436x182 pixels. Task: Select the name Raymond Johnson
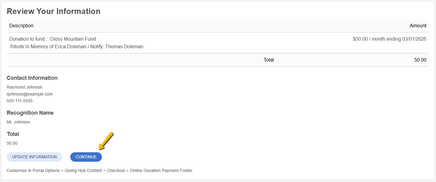pos(24,87)
